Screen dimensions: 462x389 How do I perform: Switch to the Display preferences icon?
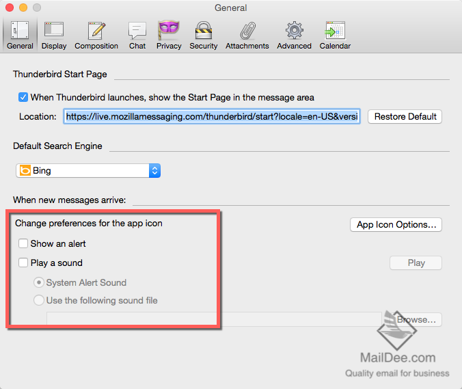[54, 29]
